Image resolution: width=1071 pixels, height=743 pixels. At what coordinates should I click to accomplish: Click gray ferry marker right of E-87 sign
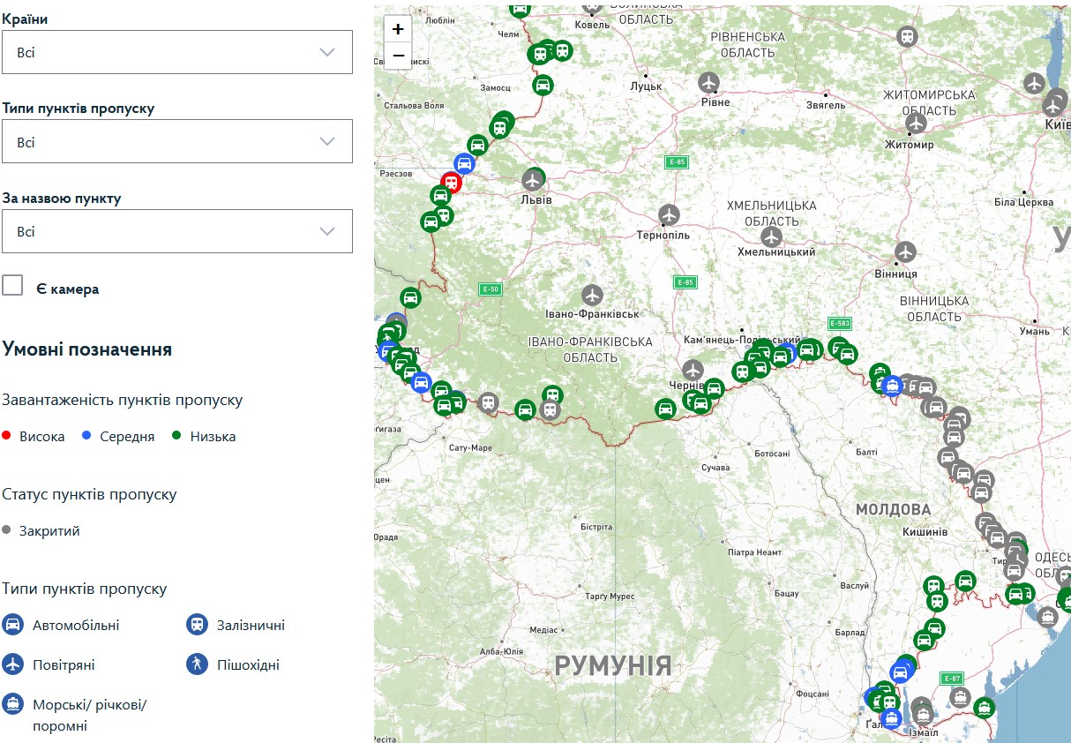click(x=960, y=697)
